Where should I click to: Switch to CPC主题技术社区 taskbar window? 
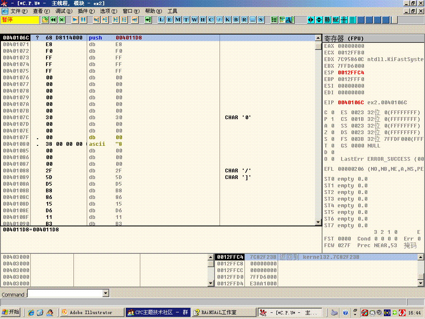[158, 312]
